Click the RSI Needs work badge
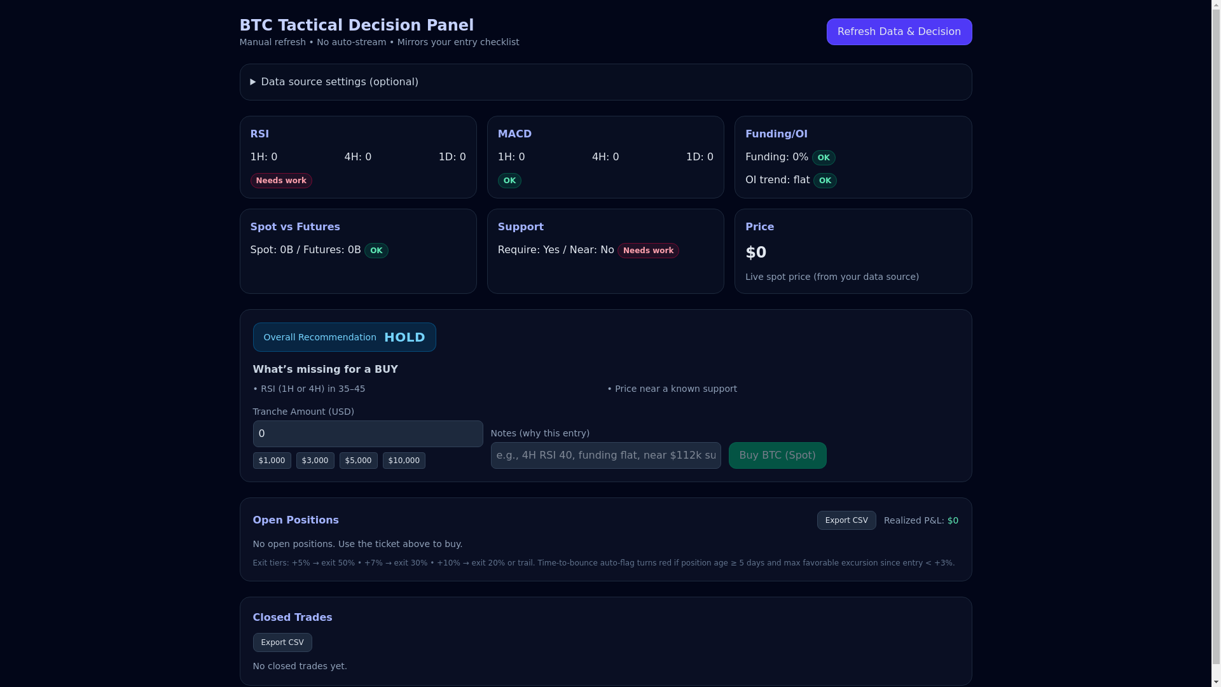Viewport: 1221px width, 687px height. pyautogui.click(x=281, y=181)
